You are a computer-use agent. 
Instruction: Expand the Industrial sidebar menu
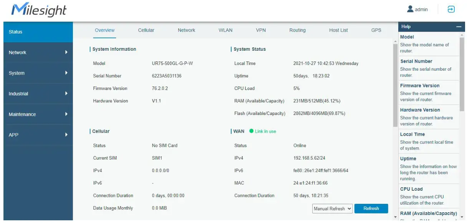pos(36,93)
